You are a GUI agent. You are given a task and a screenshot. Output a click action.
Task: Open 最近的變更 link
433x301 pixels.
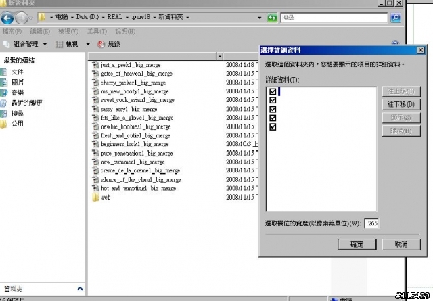coord(27,103)
